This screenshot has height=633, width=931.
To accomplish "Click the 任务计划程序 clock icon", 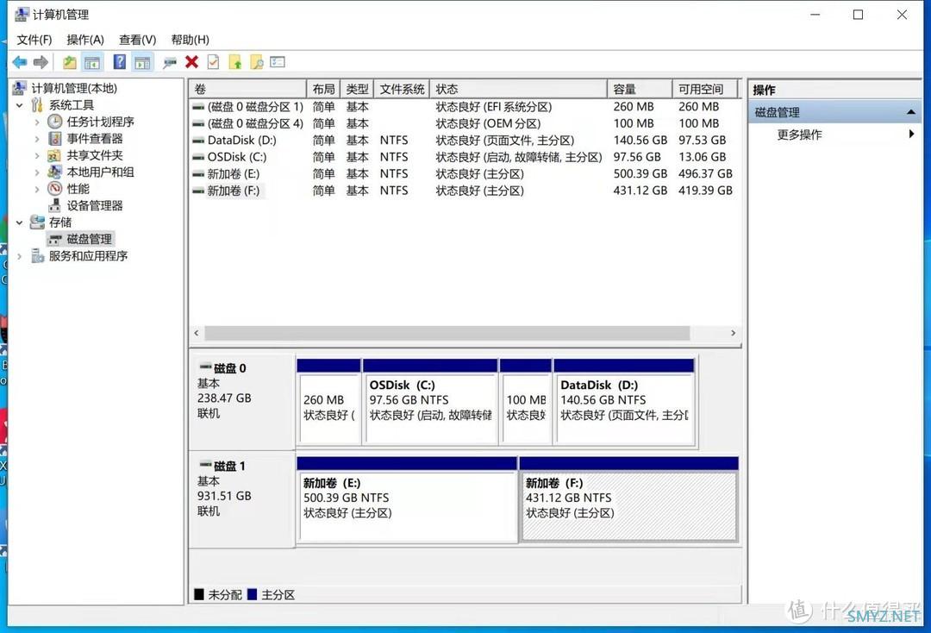I will tap(54, 122).
